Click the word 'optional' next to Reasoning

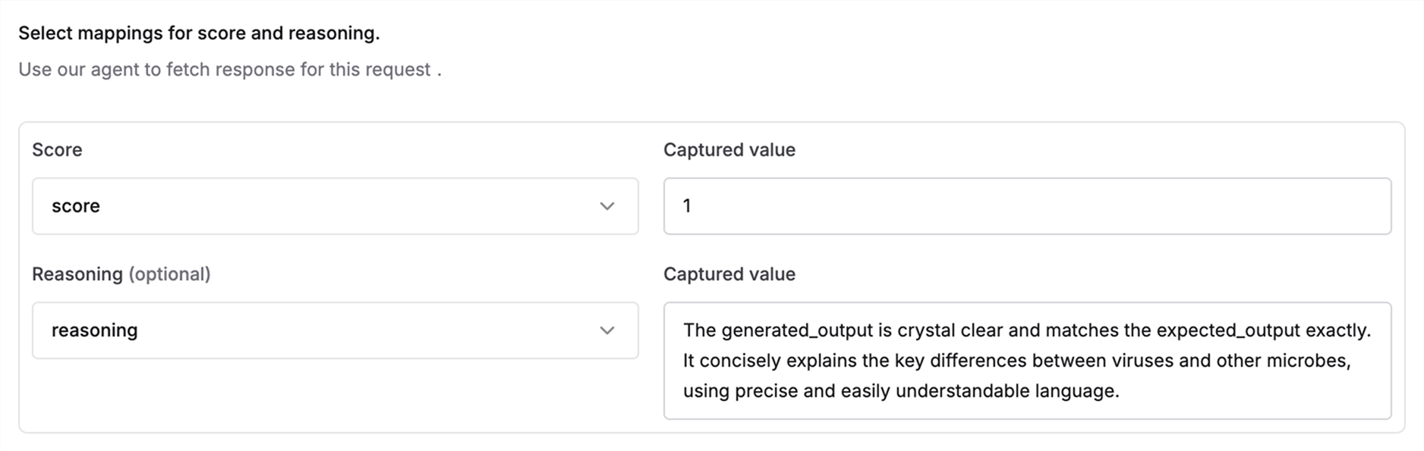(170, 274)
